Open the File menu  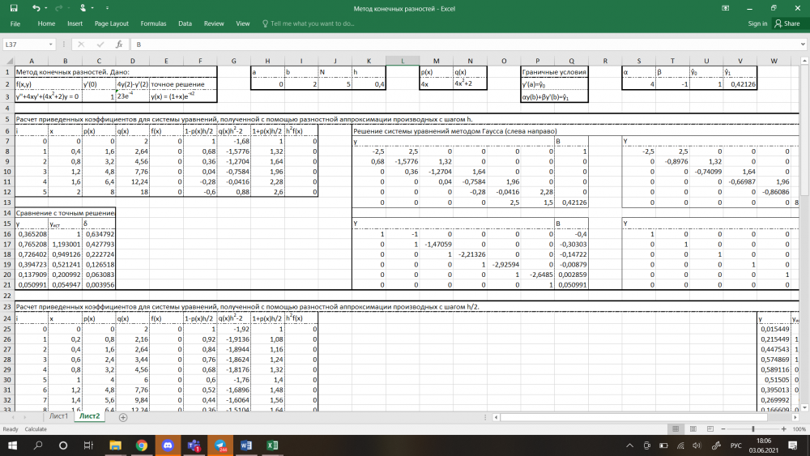point(15,23)
